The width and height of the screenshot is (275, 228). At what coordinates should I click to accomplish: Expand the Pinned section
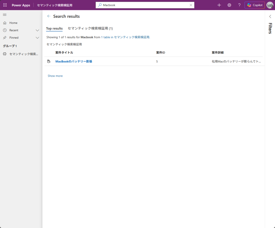37,38
